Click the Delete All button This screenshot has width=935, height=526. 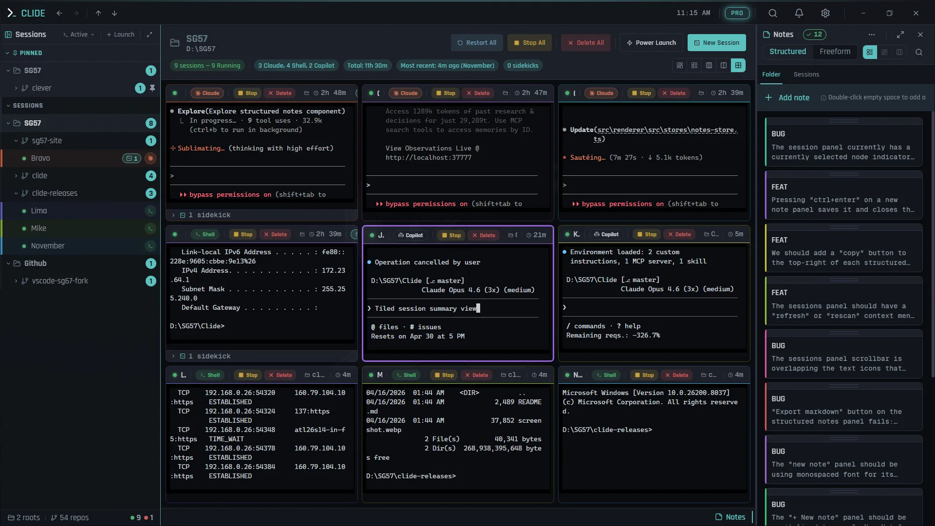tap(586, 43)
